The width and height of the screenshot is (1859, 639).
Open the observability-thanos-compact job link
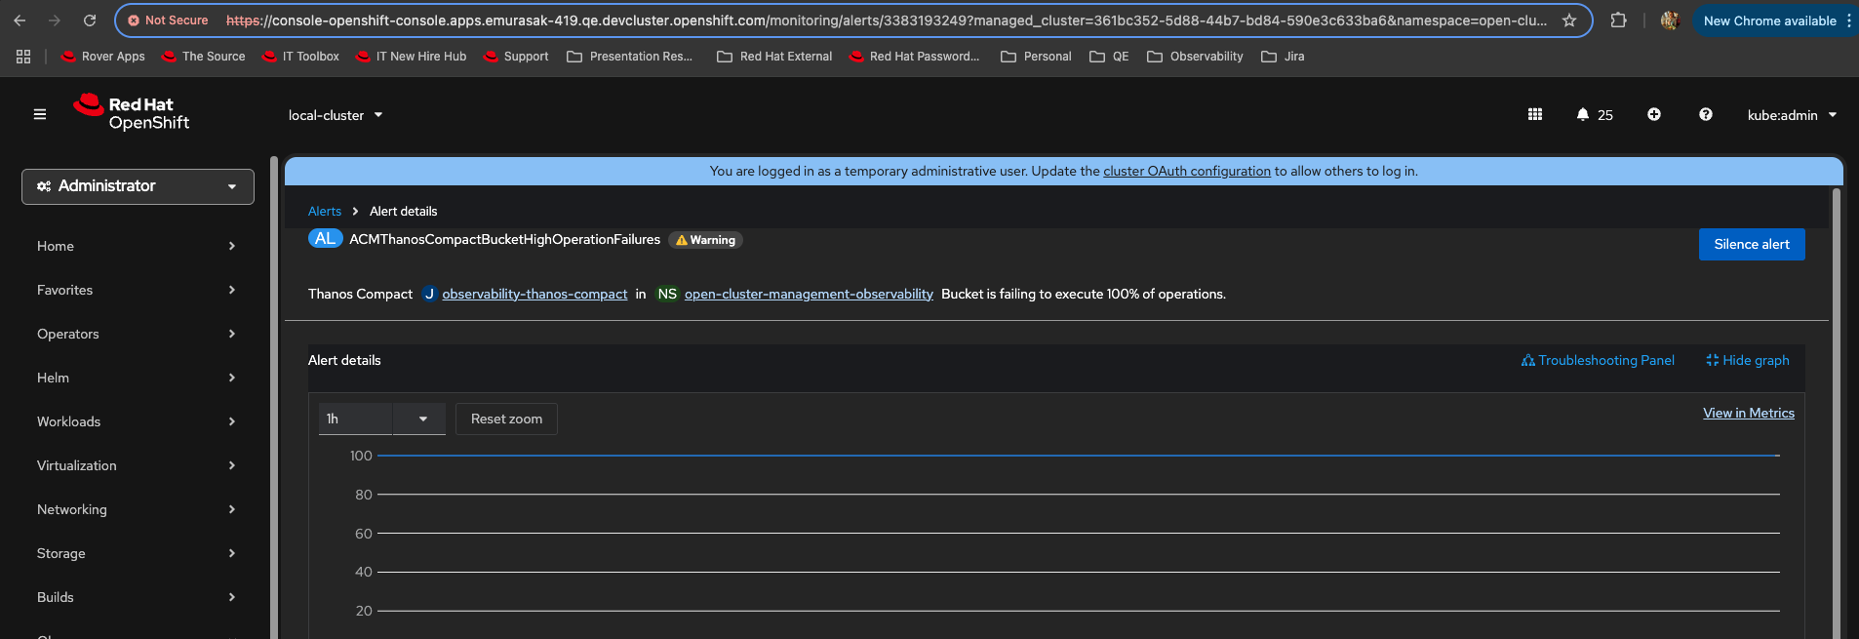coord(534,294)
